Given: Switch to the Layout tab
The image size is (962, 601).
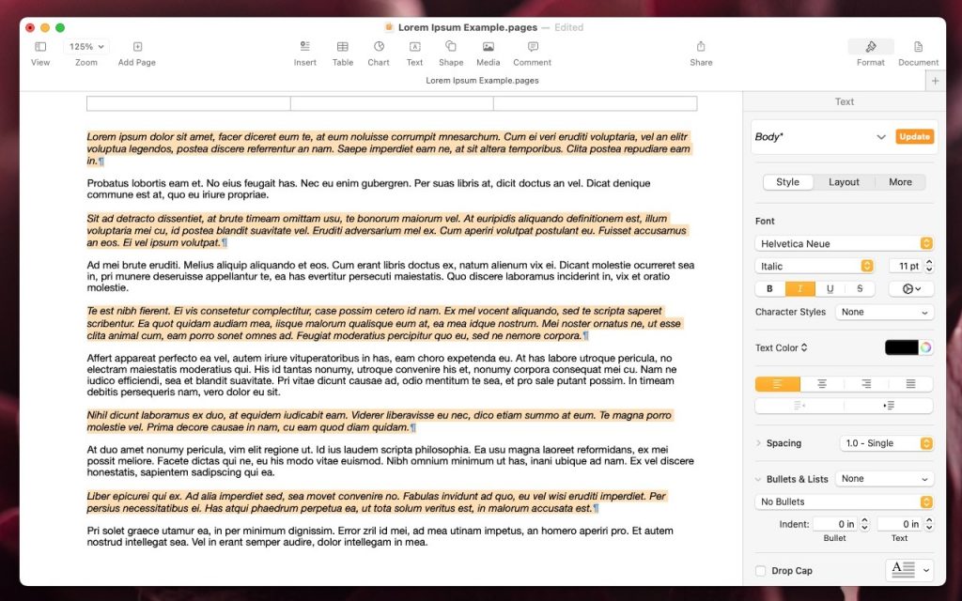Looking at the screenshot, I should click(x=844, y=182).
